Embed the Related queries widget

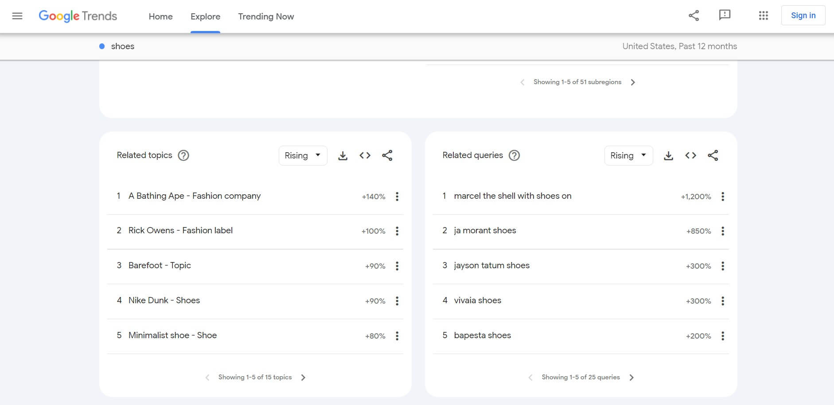(690, 155)
